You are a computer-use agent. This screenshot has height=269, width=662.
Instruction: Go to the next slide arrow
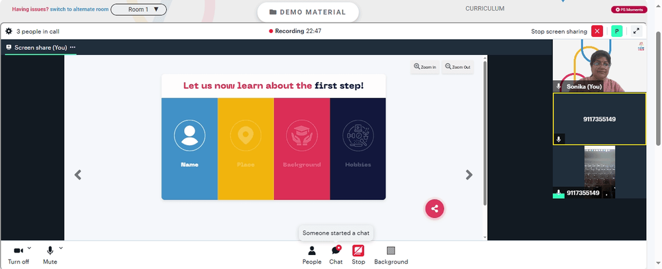469,175
